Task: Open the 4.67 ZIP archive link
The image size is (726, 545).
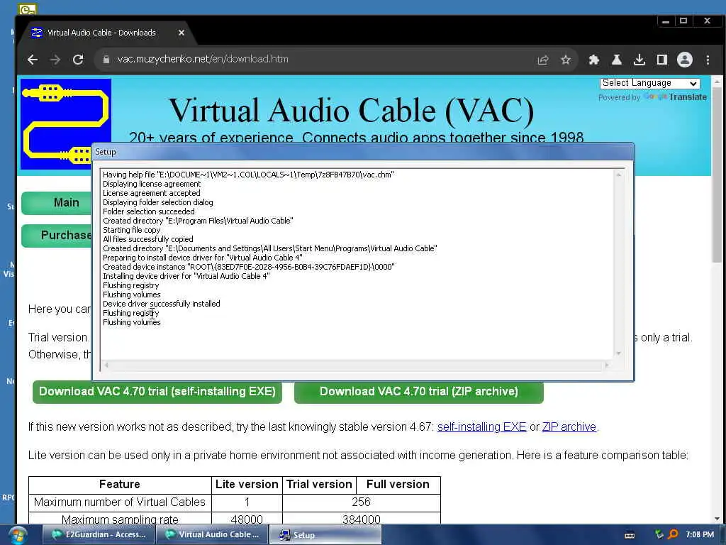Action: [569, 426]
